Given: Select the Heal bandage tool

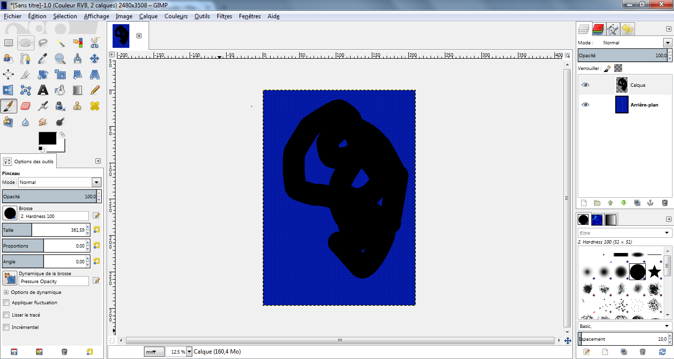Looking at the screenshot, I should [x=95, y=106].
